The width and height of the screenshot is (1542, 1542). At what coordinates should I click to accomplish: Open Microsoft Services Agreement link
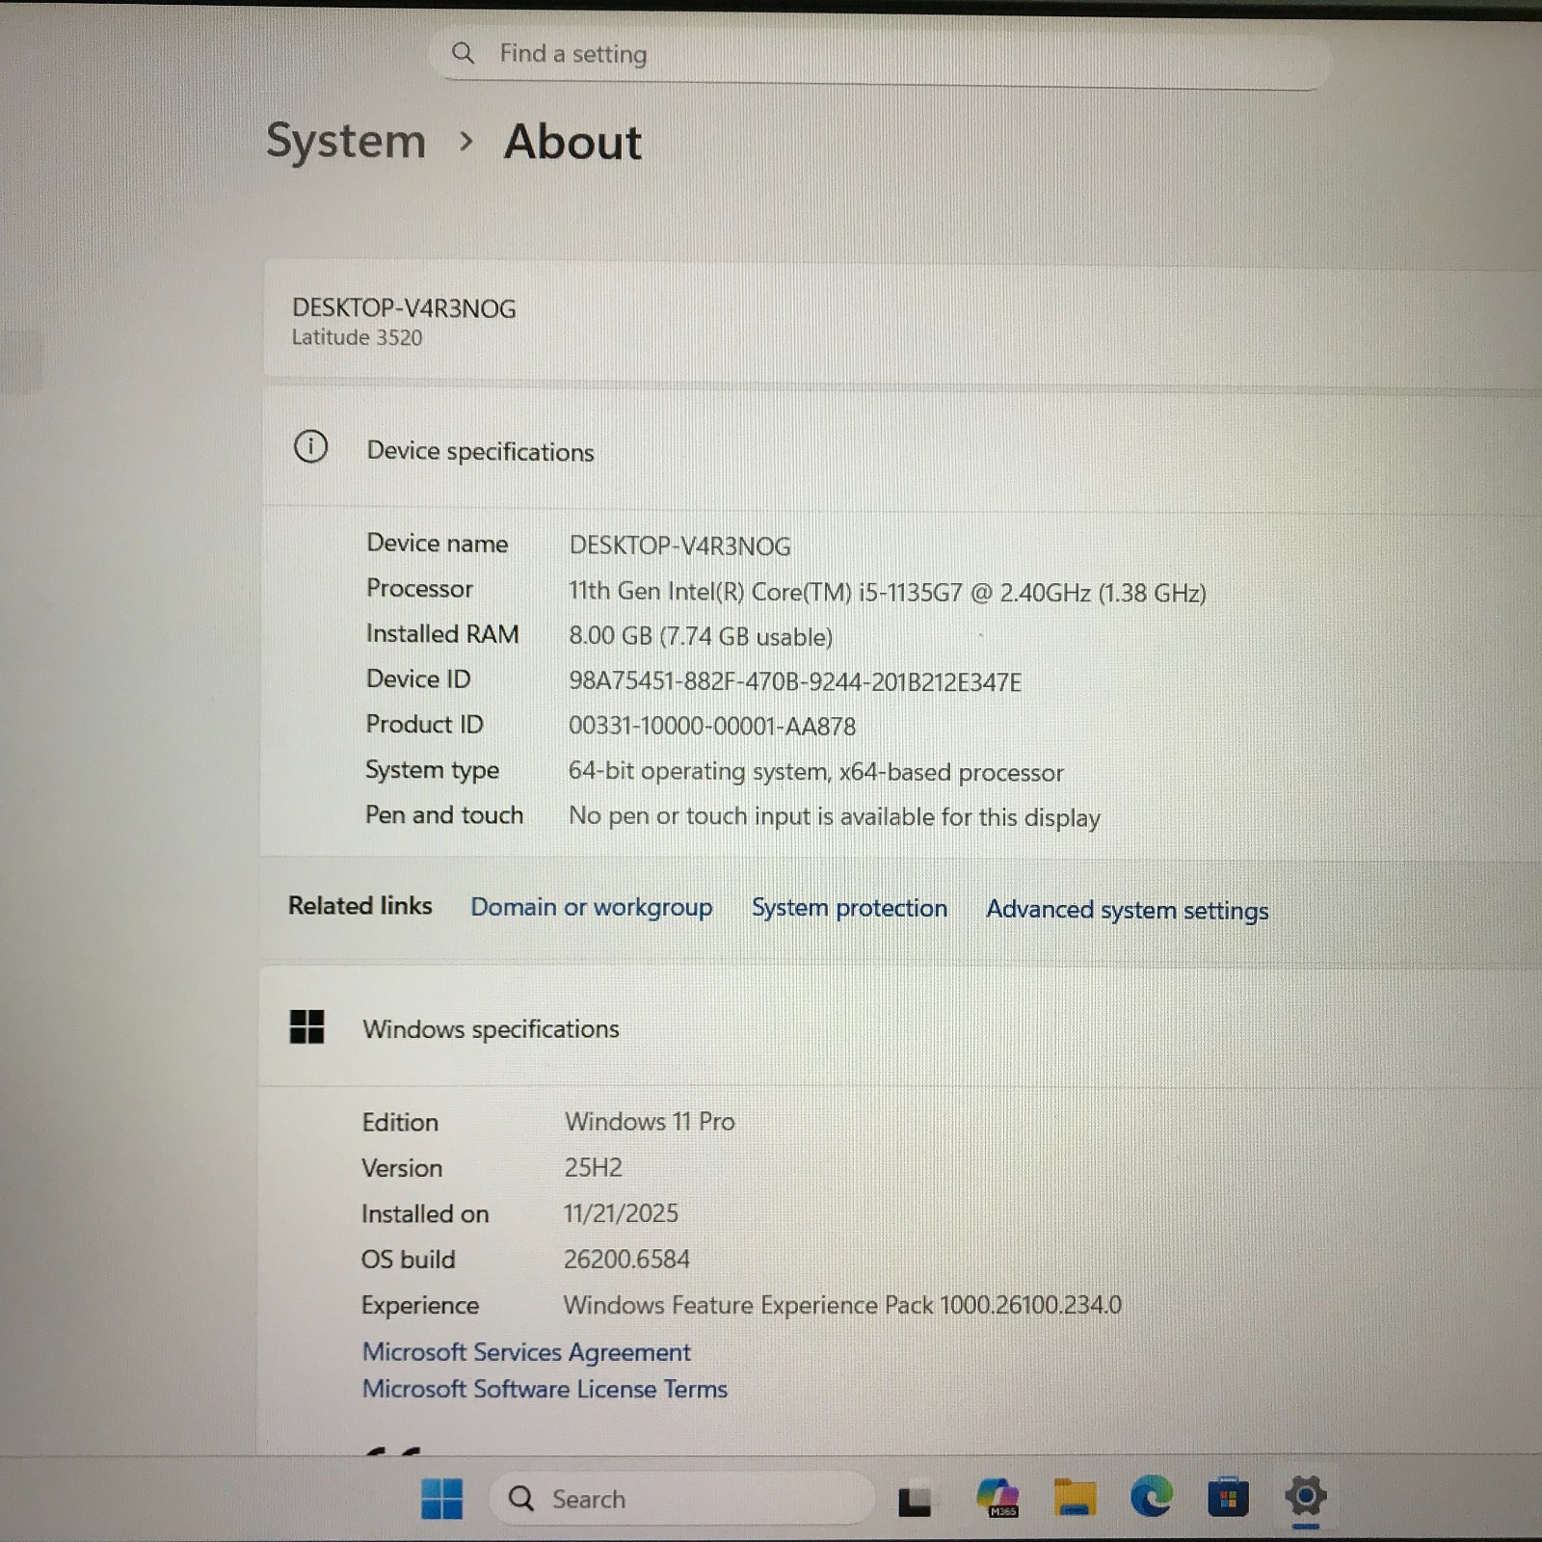coord(526,1352)
